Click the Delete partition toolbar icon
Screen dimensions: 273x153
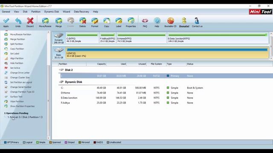[82, 21]
